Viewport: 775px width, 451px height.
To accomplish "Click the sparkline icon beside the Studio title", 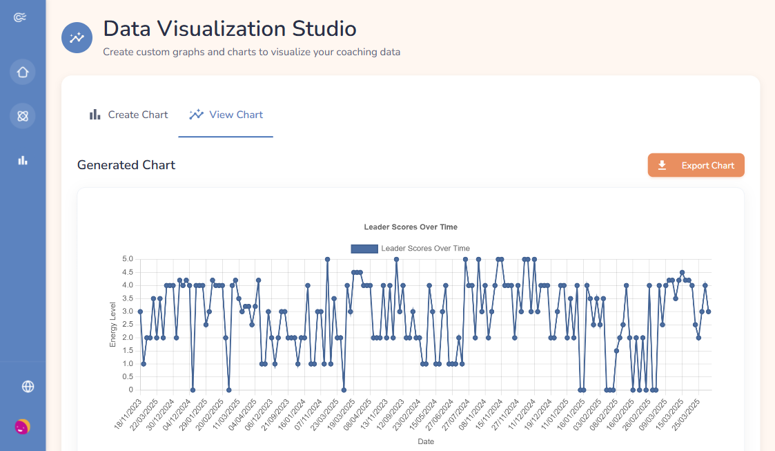I will [77, 37].
